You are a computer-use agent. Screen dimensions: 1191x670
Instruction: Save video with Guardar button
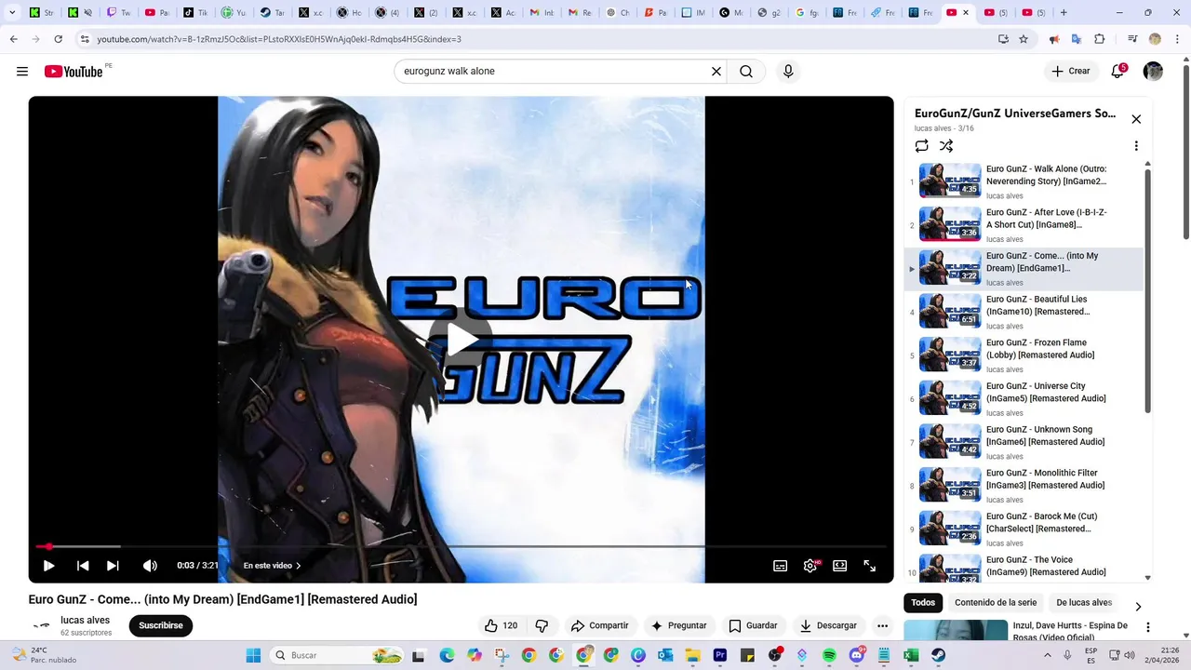[x=753, y=625]
